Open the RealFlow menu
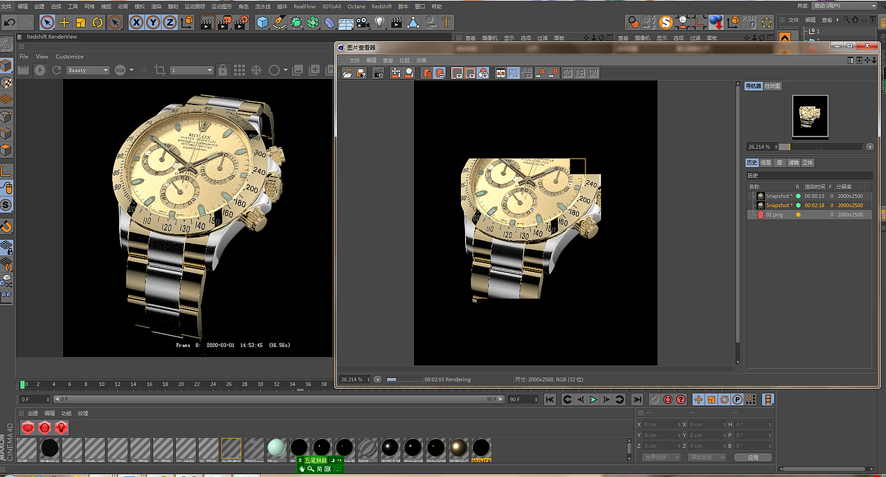The height and width of the screenshot is (477, 886). click(305, 6)
